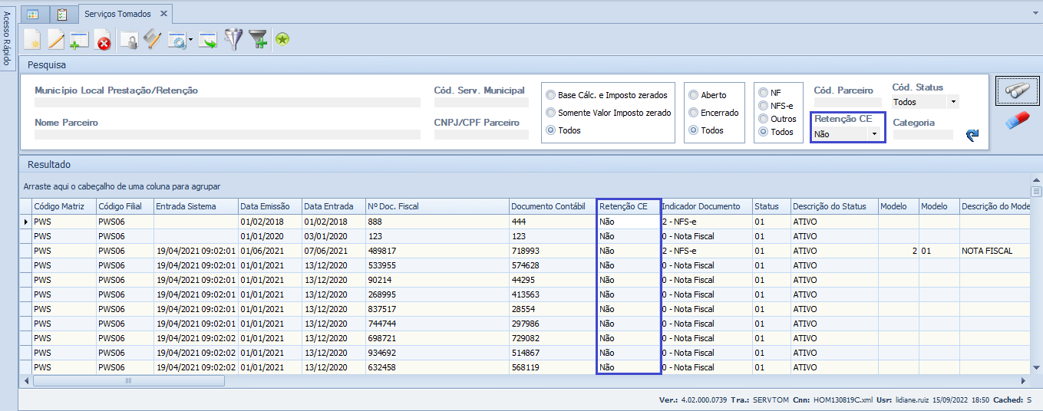The image size is (1043, 411).
Task: Open the checklist clipboard tab
Action: pos(62,14)
